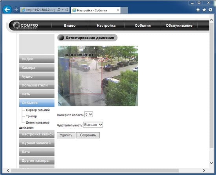Click the motion detection camera preview
The height and width of the screenshot is (175, 216).
[98, 76]
